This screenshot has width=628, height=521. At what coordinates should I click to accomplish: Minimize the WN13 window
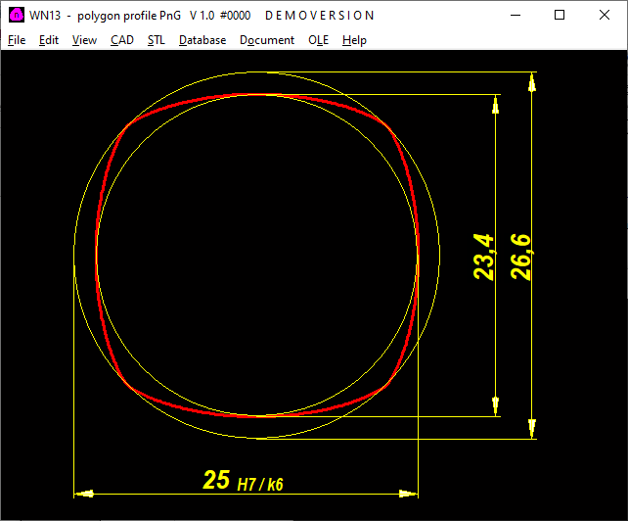(515, 16)
